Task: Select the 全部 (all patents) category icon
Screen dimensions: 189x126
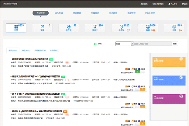Action: click(15, 27)
